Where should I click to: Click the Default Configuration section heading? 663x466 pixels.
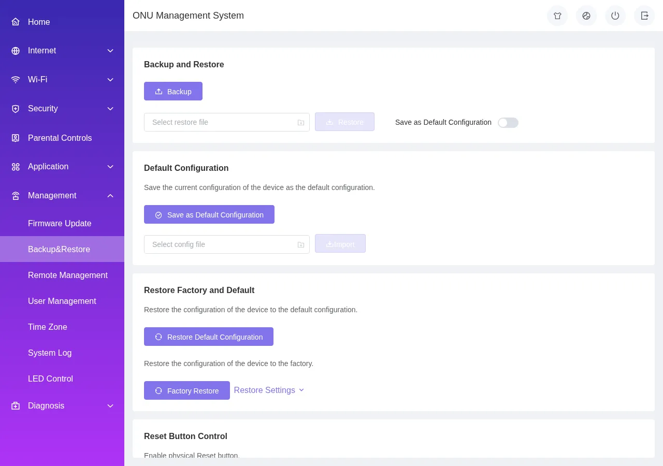pyautogui.click(x=186, y=168)
